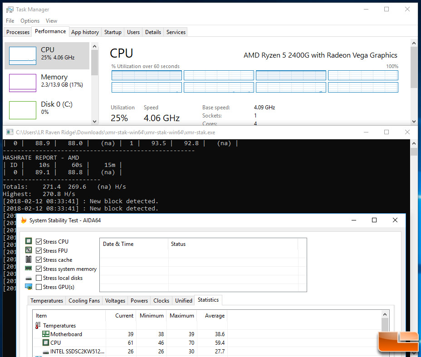Click the INTEL SSD drive icon in list
This screenshot has width=421, height=357.
coord(46,352)
